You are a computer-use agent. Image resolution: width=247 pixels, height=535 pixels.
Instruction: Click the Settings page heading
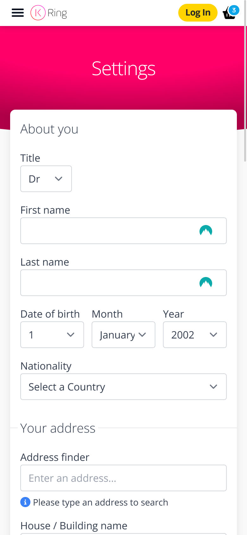point(123,68)
